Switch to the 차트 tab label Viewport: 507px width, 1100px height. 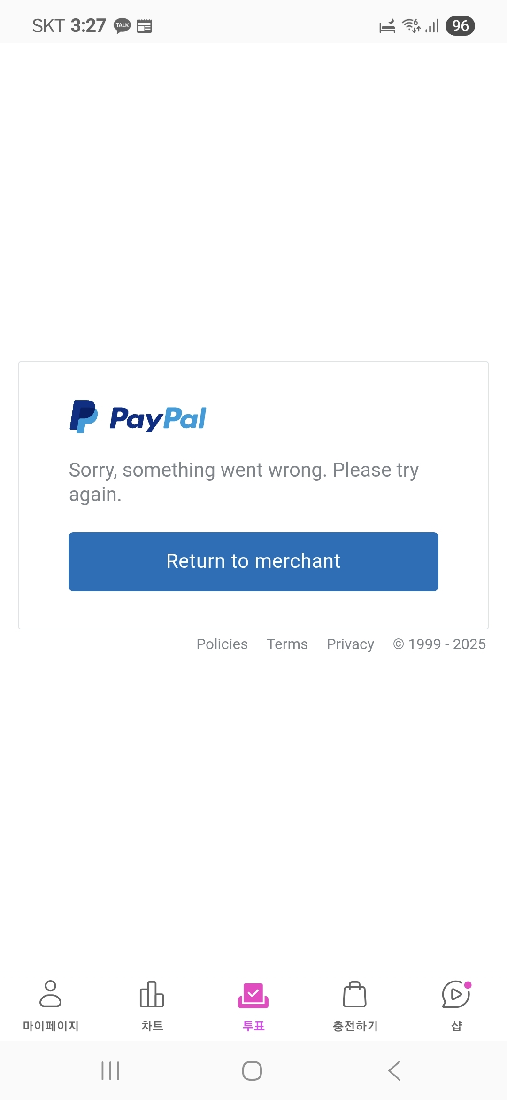(152, 1026)
